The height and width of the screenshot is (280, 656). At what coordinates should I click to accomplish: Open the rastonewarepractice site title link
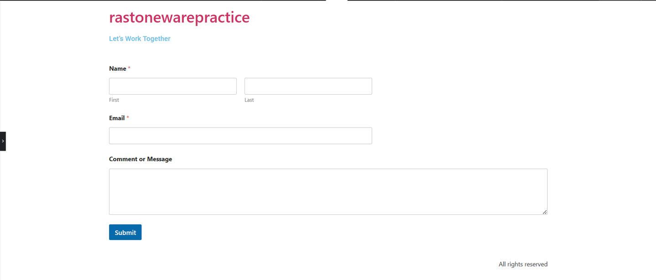pos(179,17)
